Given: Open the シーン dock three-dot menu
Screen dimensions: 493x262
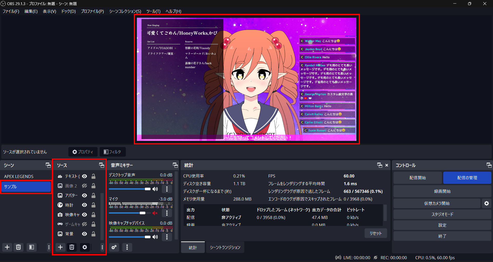Looking at the screenshot, I should (x=49, y=247).
